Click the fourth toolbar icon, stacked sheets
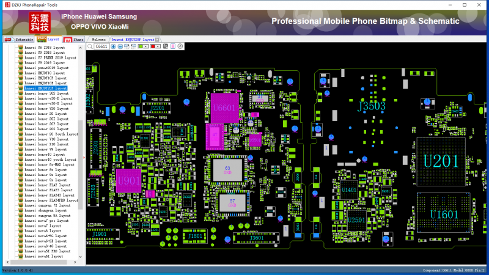The image size is (489, 275). 127,46
